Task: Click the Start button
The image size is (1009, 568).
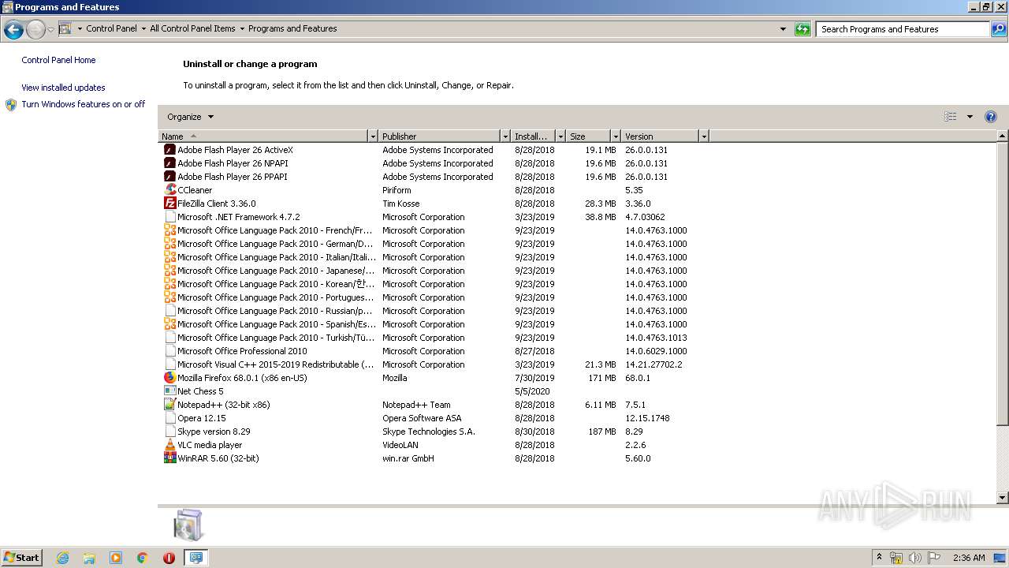Action: click(x=22, y=558)
